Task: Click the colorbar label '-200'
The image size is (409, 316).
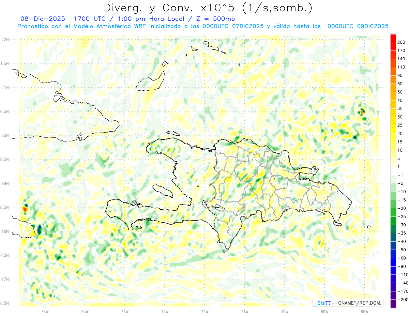Action: pos(403,300)
